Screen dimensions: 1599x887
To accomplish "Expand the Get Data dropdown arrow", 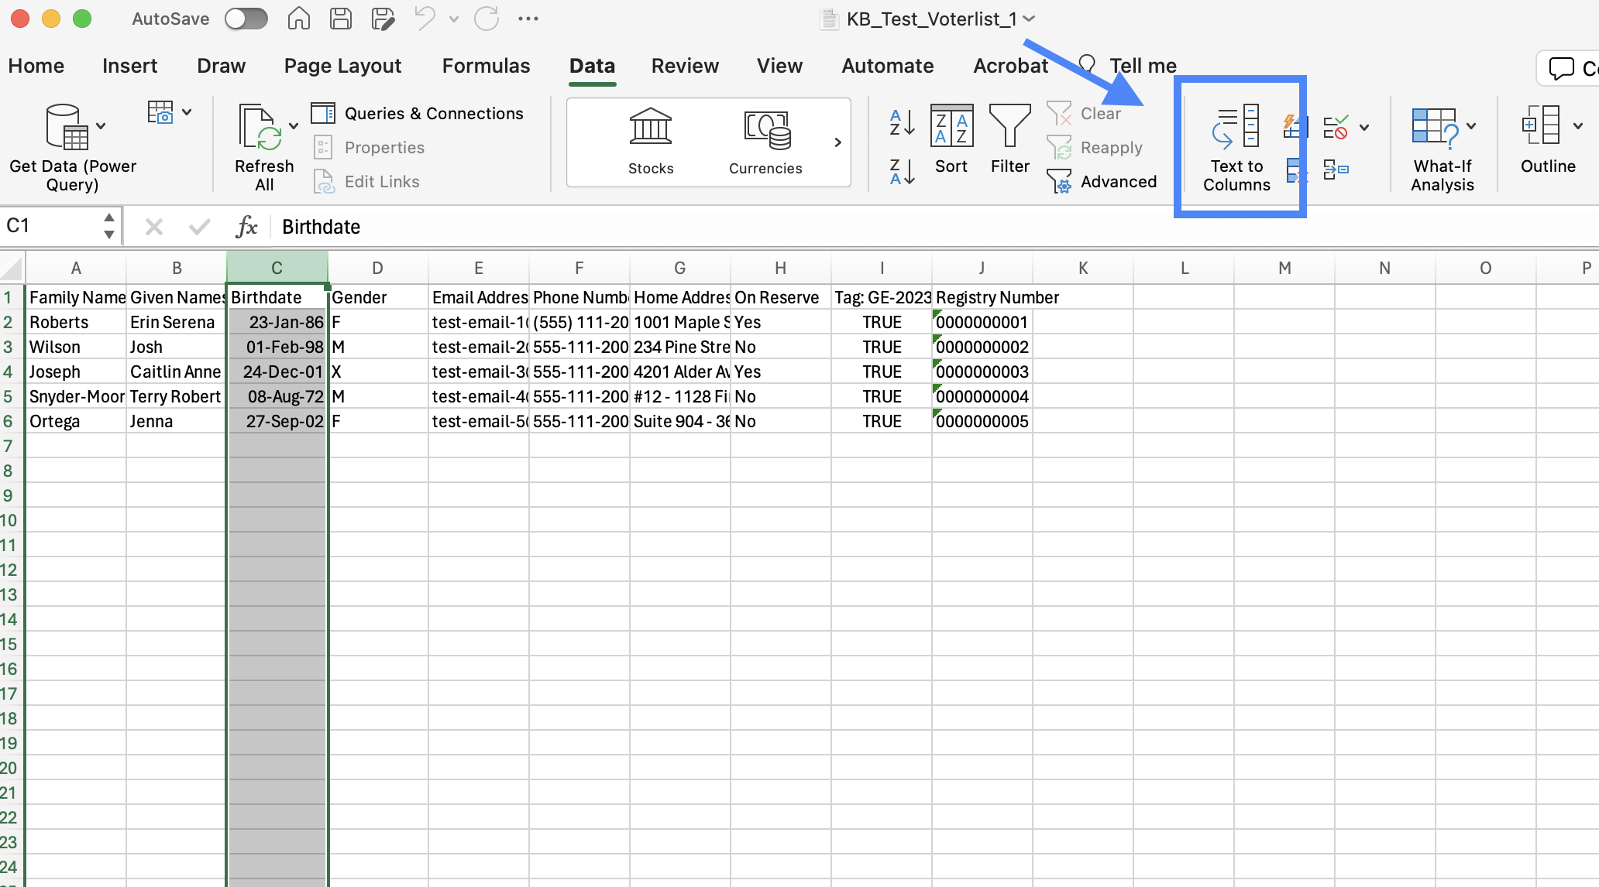I will 101,126.
